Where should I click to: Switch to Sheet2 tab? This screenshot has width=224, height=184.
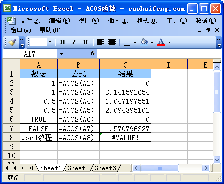pos(78,168)
